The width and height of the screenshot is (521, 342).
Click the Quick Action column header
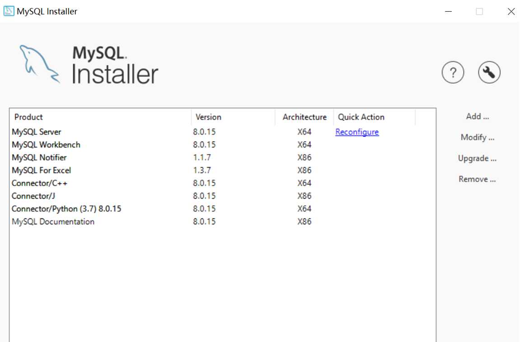[x=375, y=117]
